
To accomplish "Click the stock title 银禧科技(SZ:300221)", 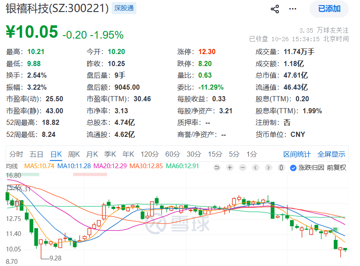I will (57, 9).
